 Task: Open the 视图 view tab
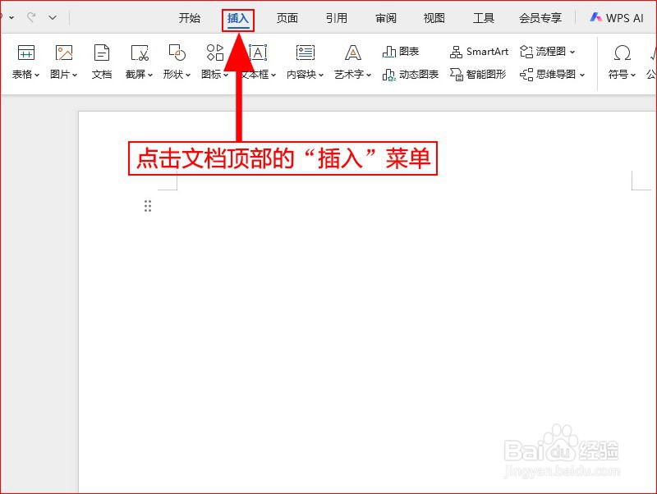click(x=433, y=16)
